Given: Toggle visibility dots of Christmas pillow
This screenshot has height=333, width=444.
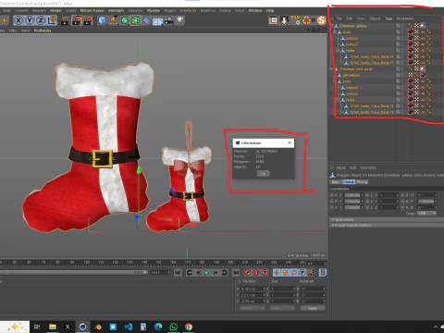Looking at the screenshot, I should tap(402, 26).
